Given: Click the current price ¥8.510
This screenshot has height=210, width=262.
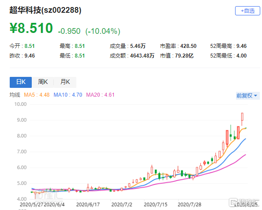Looking at the screenshot, I should coord(31,28).
